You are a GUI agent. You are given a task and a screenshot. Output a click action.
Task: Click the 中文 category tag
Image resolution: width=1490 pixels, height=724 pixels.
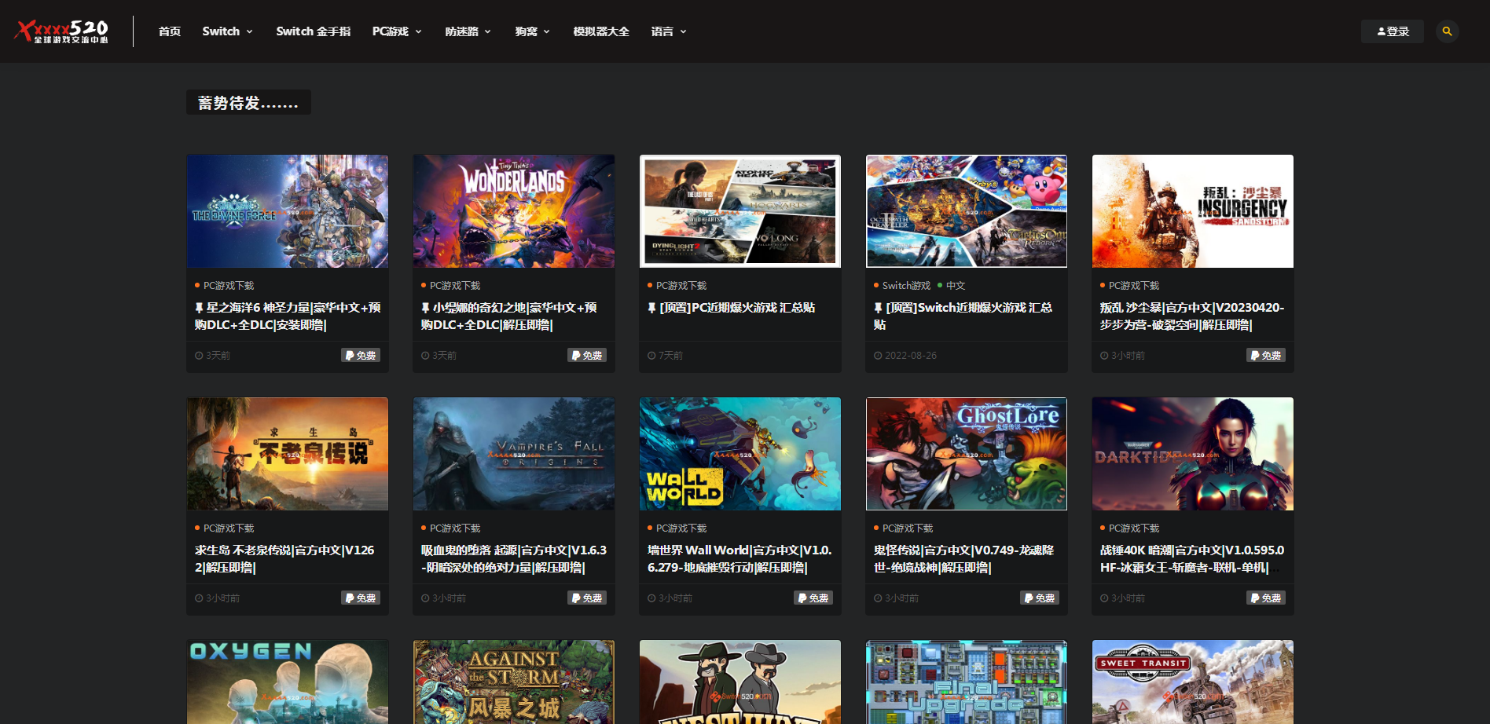tap(956, 286)
